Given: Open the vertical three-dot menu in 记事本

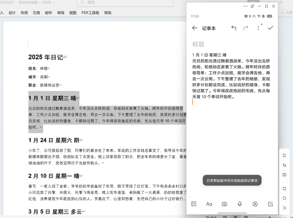Looking at the screenshot, I should point(258,28).
